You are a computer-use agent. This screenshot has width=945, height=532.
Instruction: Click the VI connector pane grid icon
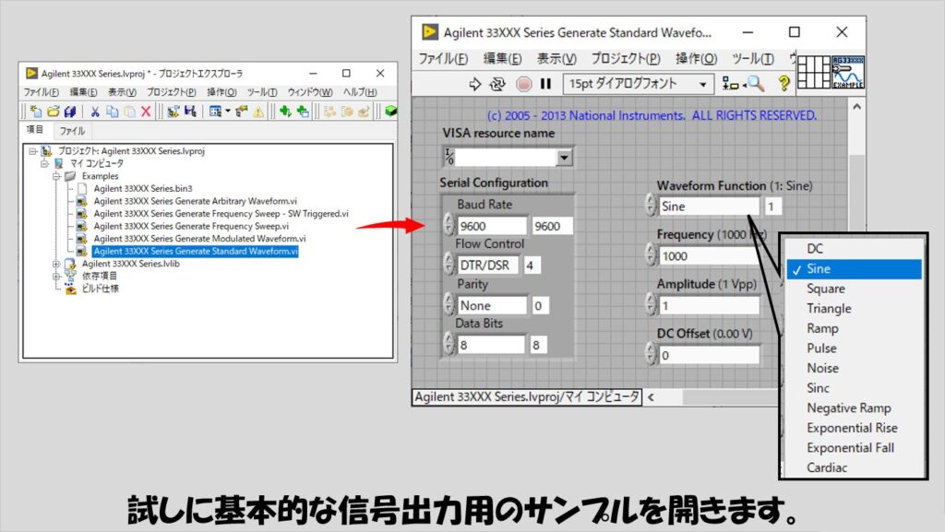point(814,73)
